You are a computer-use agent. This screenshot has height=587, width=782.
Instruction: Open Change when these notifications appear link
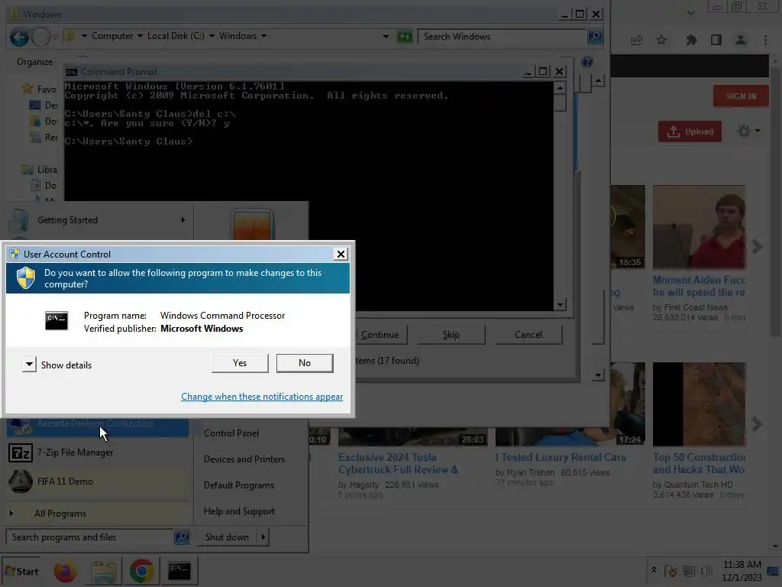[262, 397]
